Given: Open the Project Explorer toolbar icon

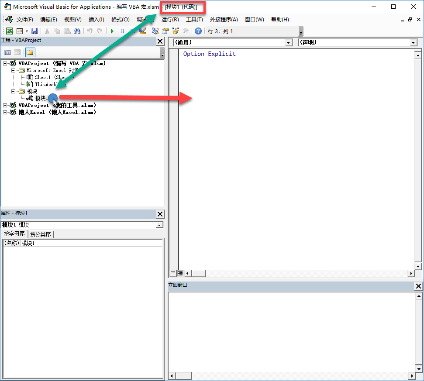Looking at the screenshot, I should coord(155,31).
